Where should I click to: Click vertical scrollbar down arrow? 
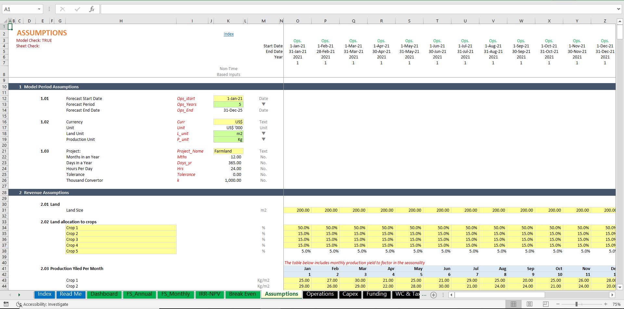(620, 287)
